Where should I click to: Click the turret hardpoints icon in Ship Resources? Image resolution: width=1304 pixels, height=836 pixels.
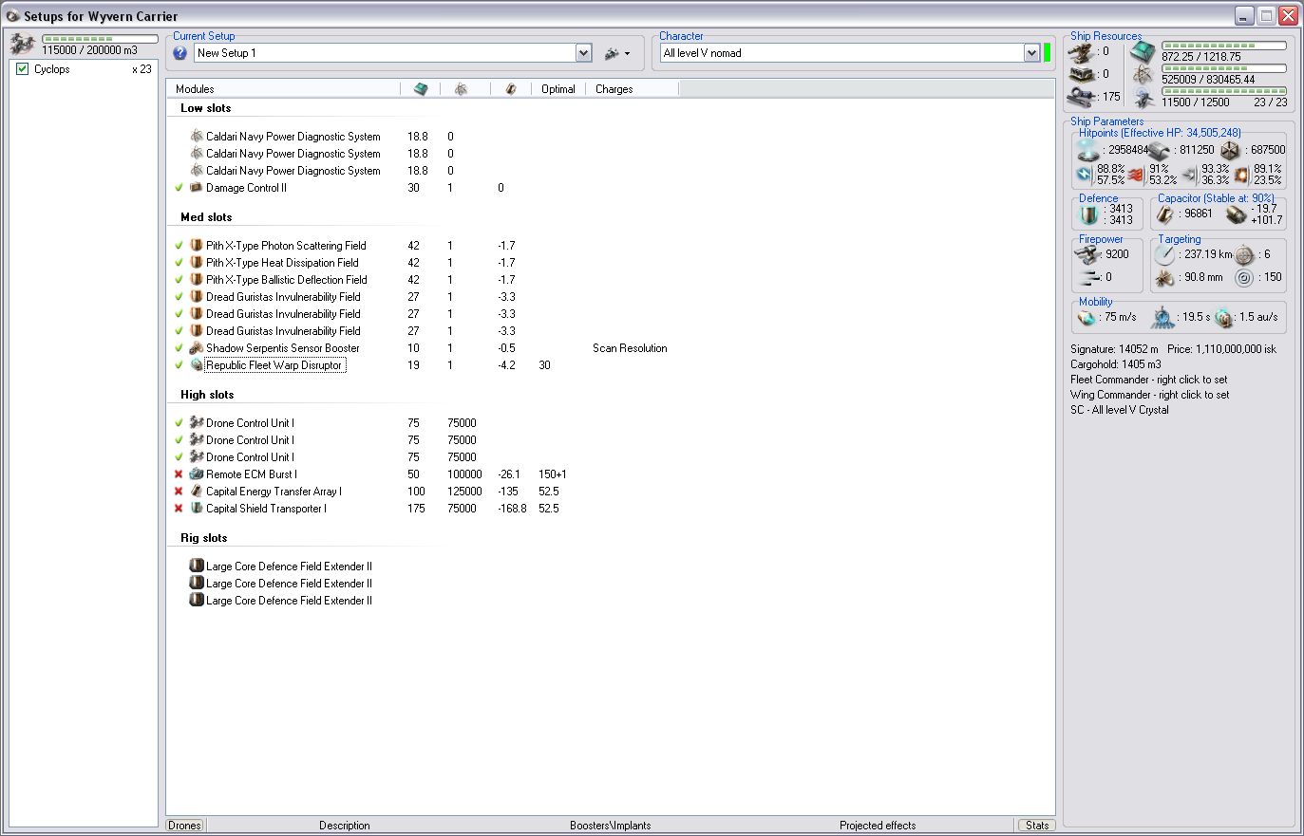click(x=1081, y=52)
